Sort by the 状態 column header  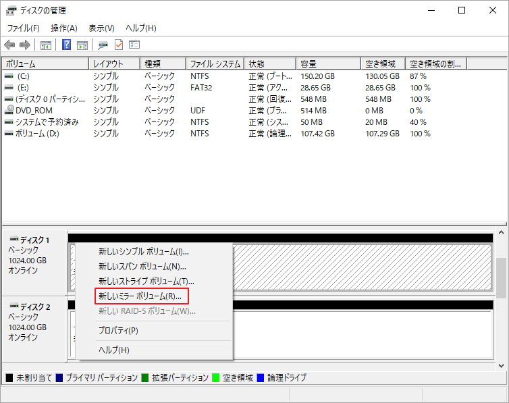[x=270, y=63]
